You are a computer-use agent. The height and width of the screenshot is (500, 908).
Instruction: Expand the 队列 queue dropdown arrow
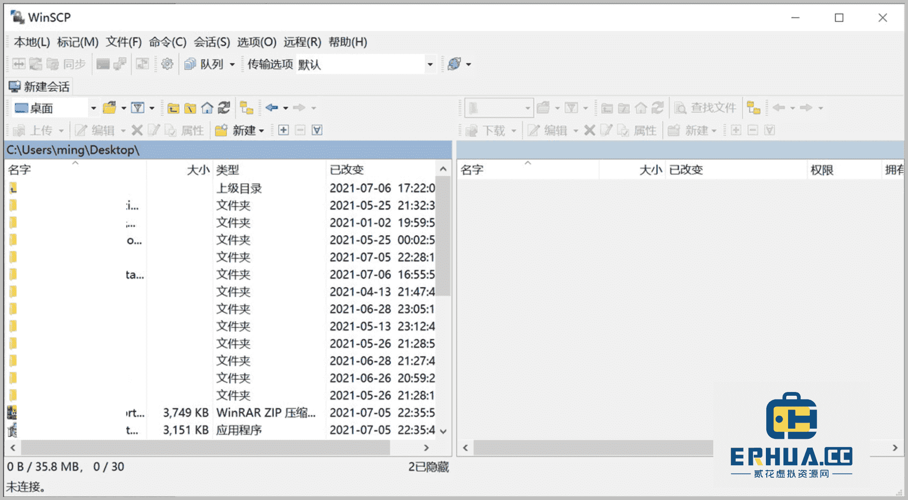pos(232,64)
